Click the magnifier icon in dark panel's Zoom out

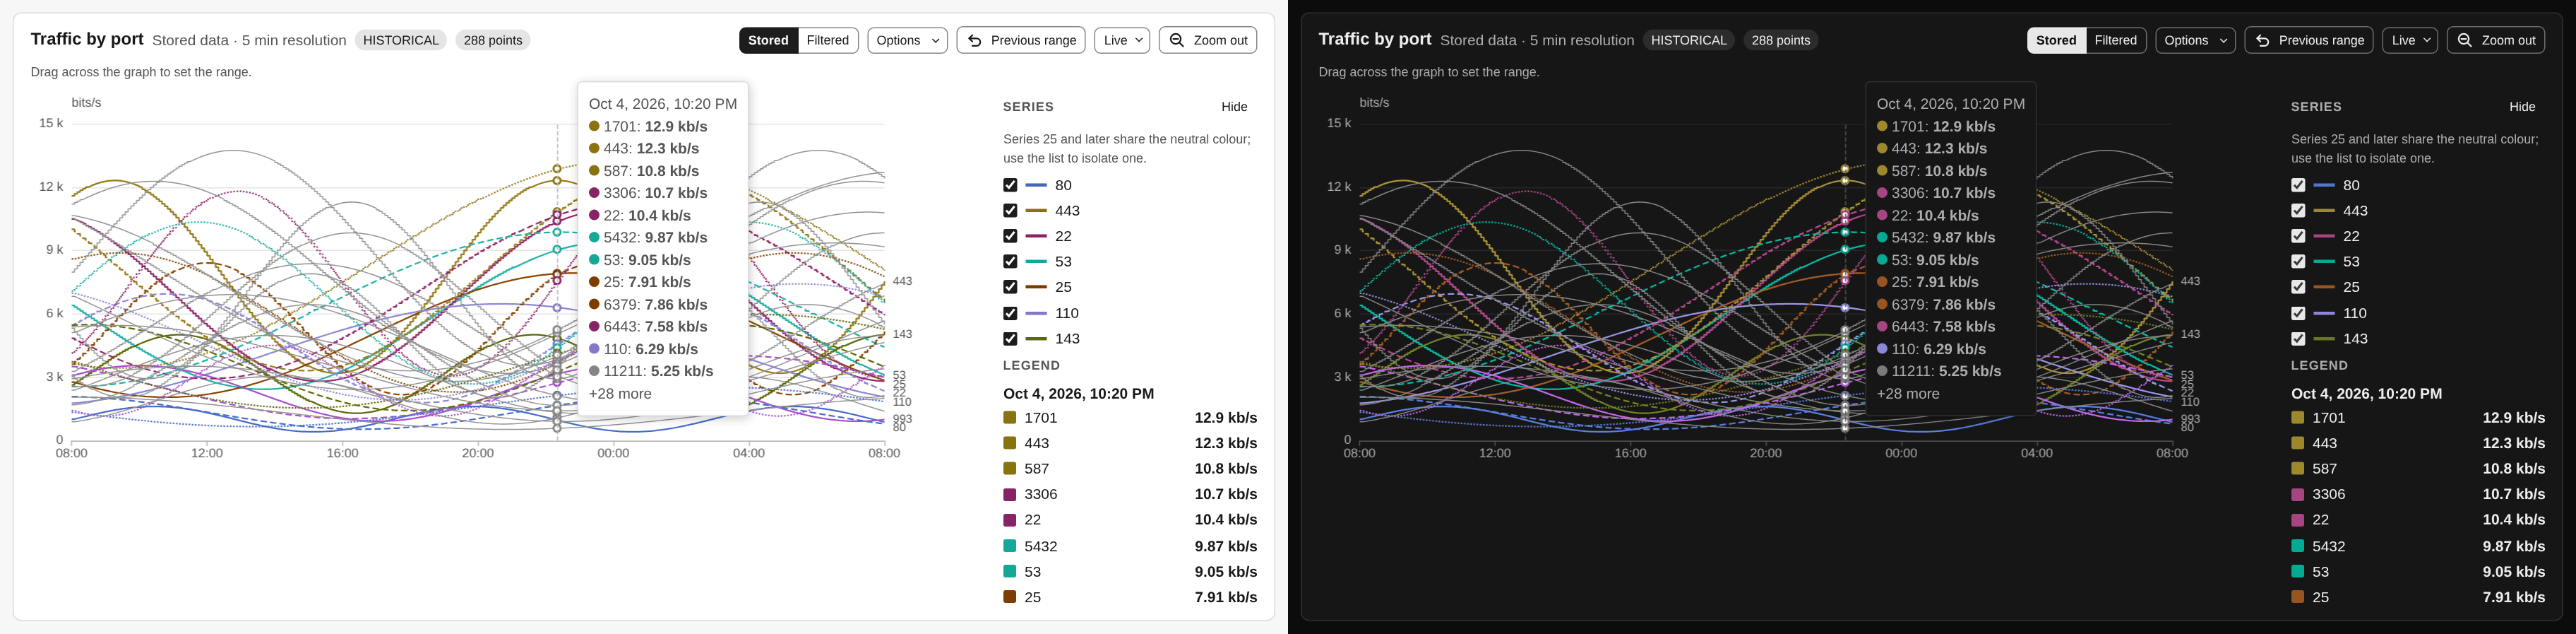2465,40
